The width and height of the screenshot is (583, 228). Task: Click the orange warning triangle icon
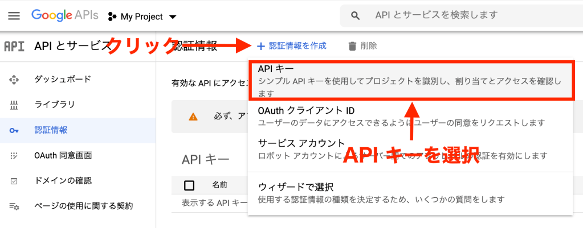(194, 117)
